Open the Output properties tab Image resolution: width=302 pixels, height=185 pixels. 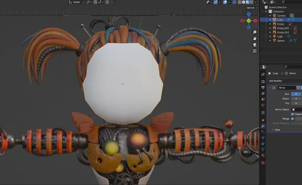[x=263, y=87]
